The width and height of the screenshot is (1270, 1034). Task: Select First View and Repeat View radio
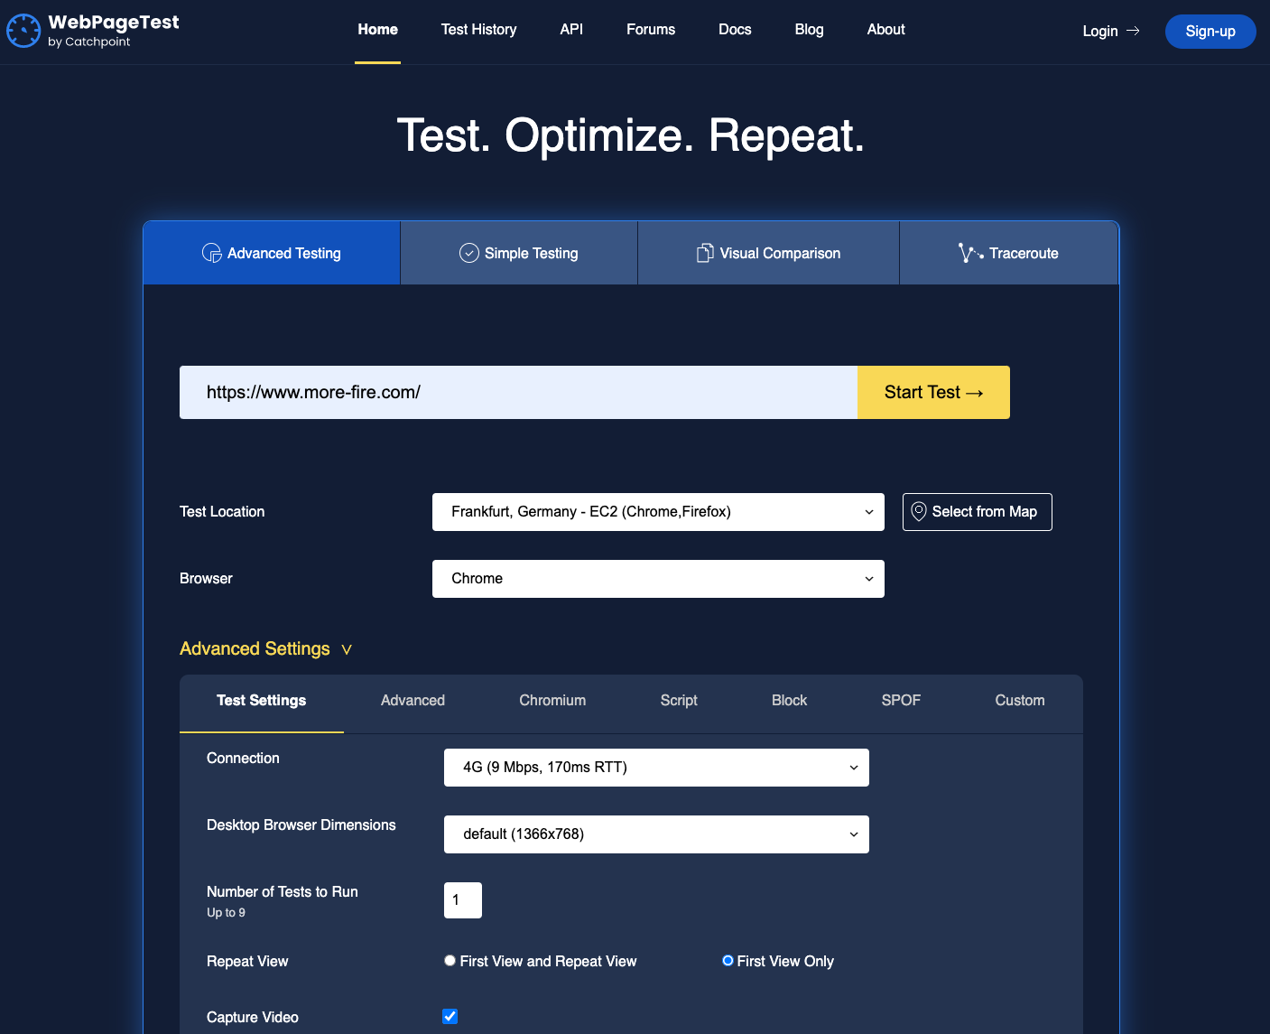coord(450,960)
